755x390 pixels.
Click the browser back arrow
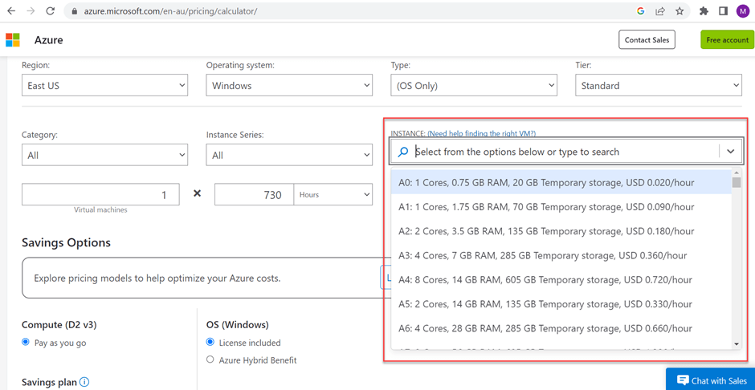pos(11,11)
